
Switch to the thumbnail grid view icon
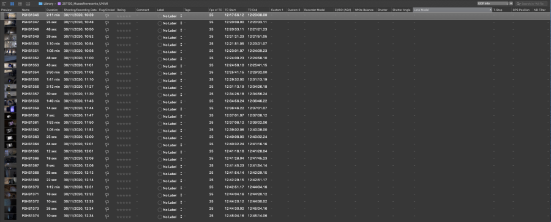click(x=20, y=4)
